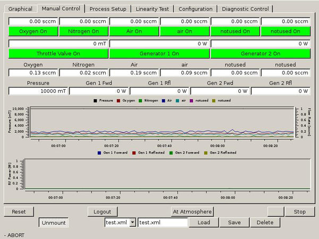319x239 pixels.
Task: Open the Process Setup tab
Action: [x=108, y=8]
